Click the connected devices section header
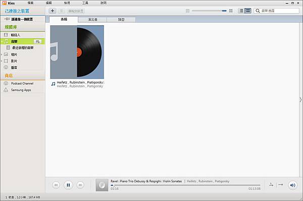Viewport: 303px width, 201px height. [23, 11]
